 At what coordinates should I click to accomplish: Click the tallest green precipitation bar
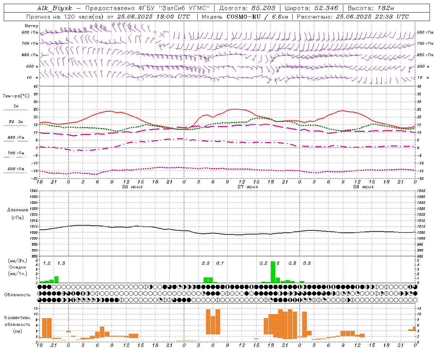pyautogui.click(x=273, y=272)
